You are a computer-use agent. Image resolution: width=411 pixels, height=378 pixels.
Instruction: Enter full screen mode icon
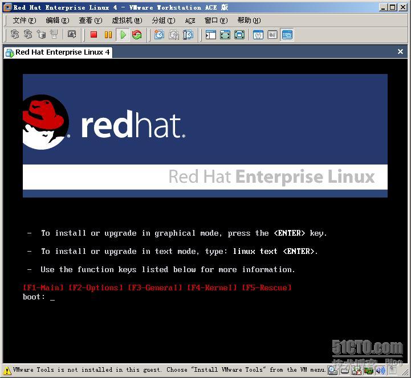coord(239,35)
